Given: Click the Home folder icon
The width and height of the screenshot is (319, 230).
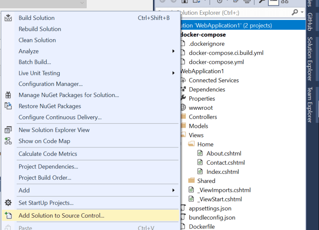Looking at the screenshot, I should coord(191,144).
